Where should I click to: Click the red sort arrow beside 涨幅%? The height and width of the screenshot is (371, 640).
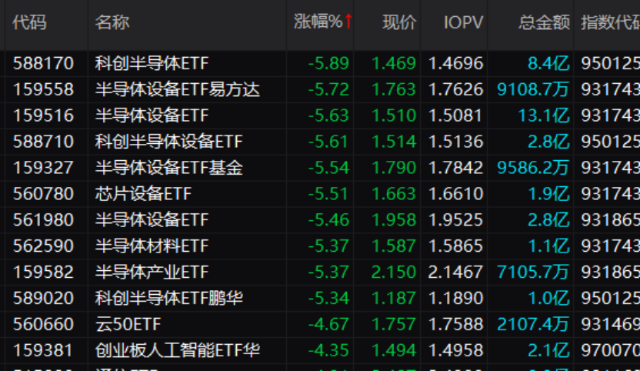[x=348, y=22]
